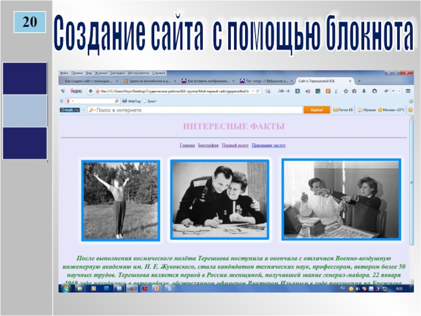The width and height of the screenshot is (421, 316).
Task: Open the Журнал menu
Action: [x=101, y=73]
